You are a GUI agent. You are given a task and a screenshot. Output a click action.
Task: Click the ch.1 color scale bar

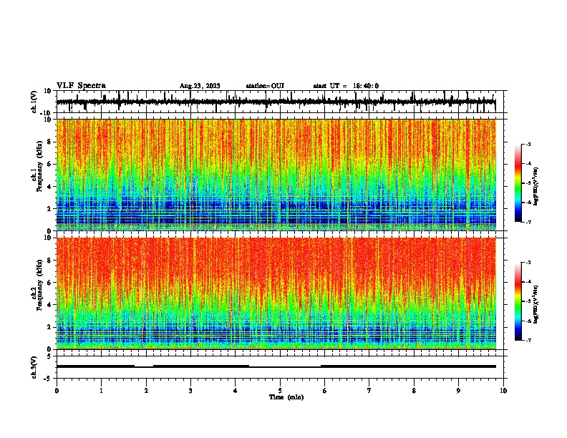tap(518, 183)
